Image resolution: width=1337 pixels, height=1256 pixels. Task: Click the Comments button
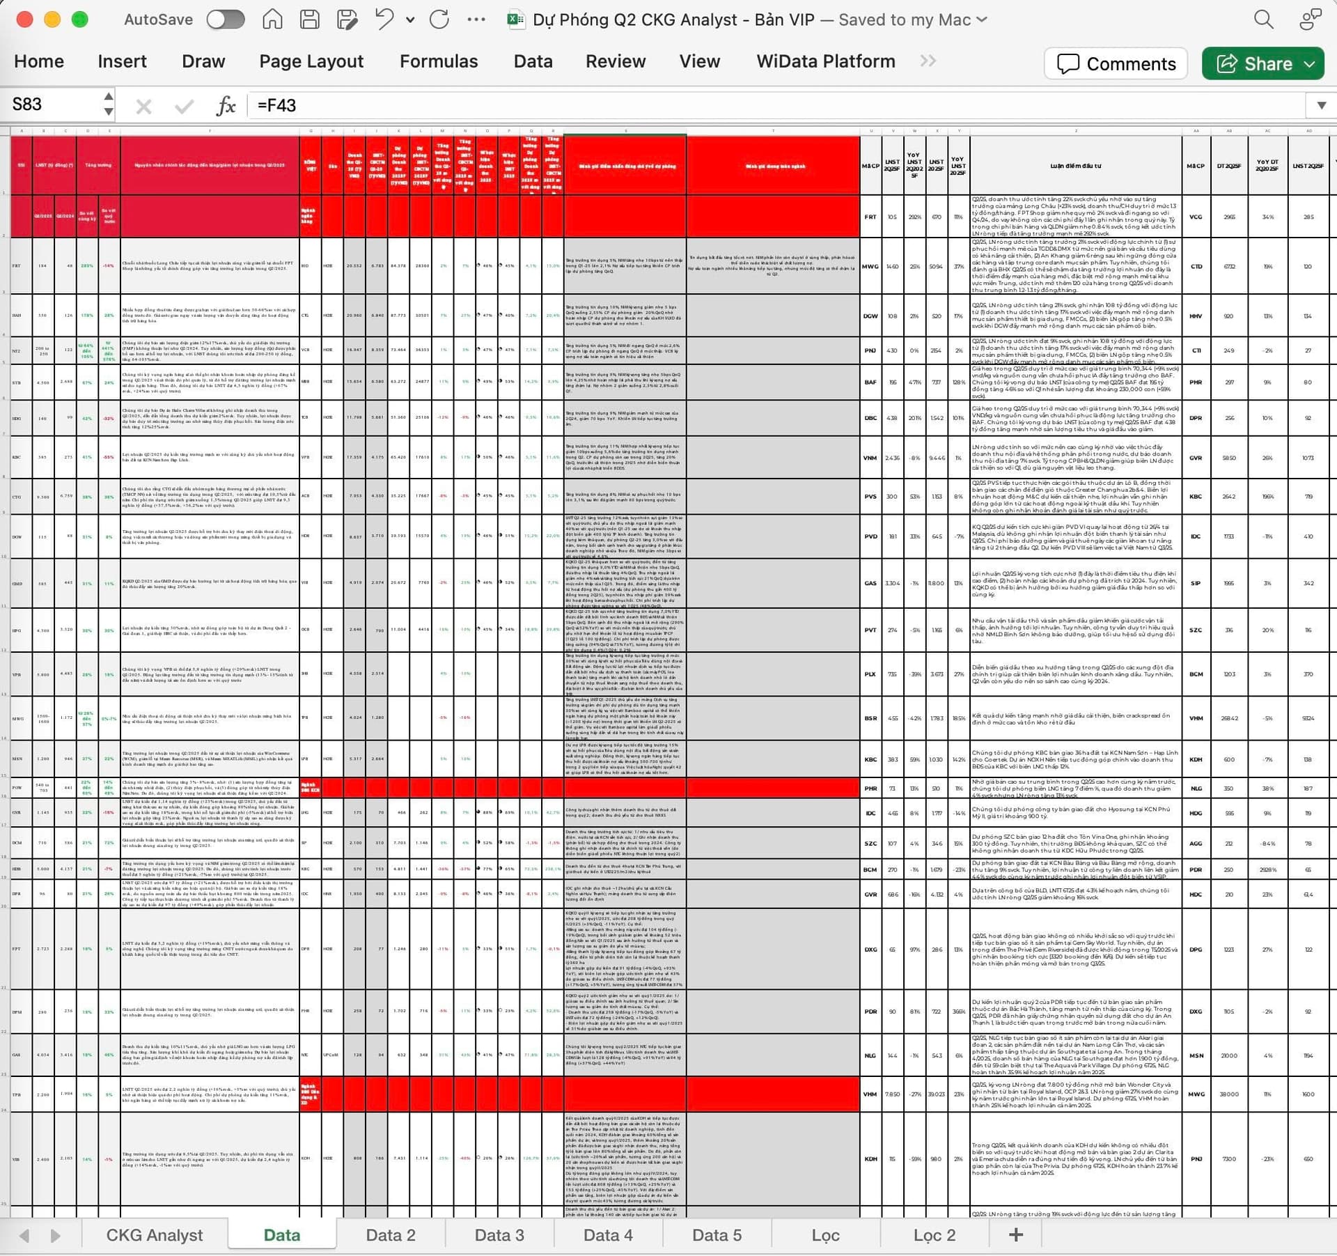coord(1116,63)
